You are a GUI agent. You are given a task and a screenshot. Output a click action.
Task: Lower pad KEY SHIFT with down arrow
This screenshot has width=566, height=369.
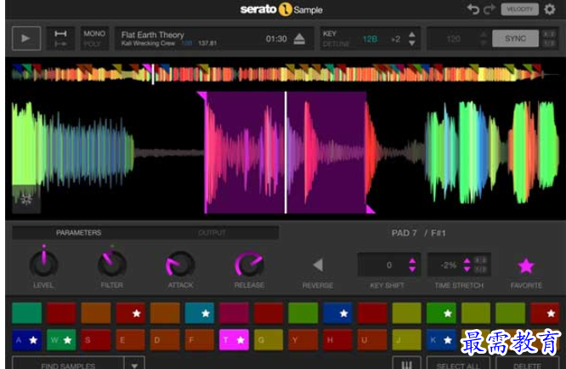click(x=412, y=270)
